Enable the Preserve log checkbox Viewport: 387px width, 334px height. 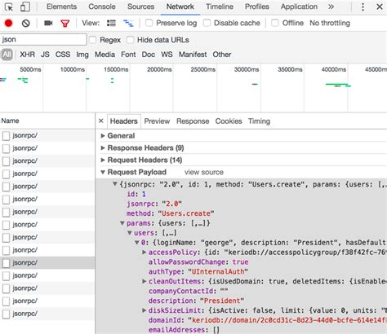point(149,23)
